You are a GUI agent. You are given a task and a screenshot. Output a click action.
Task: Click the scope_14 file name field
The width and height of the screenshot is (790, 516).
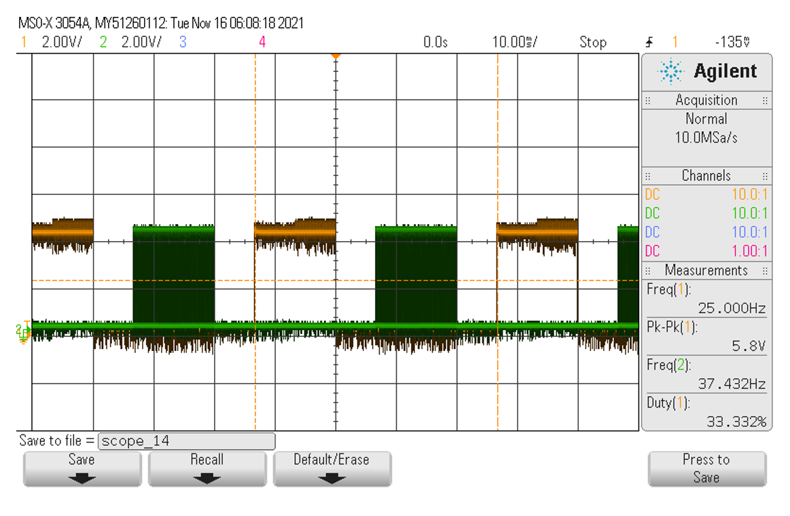[x=187, y=441]
